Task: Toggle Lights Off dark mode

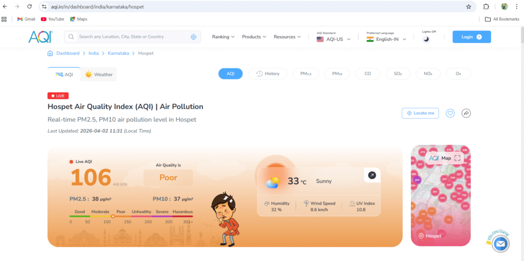Action: tap(426, 39)
